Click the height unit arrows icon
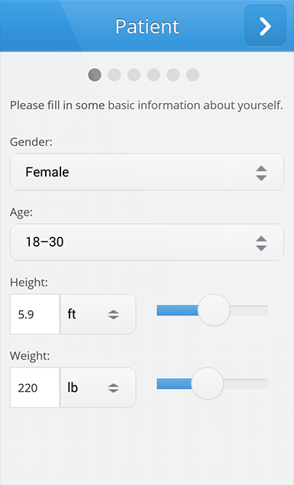 click(114, 315)
